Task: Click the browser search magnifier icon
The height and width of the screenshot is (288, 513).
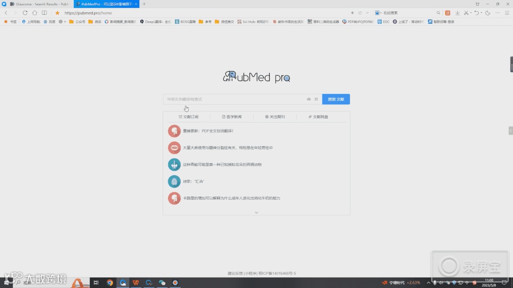Action: tap(438, 13)
